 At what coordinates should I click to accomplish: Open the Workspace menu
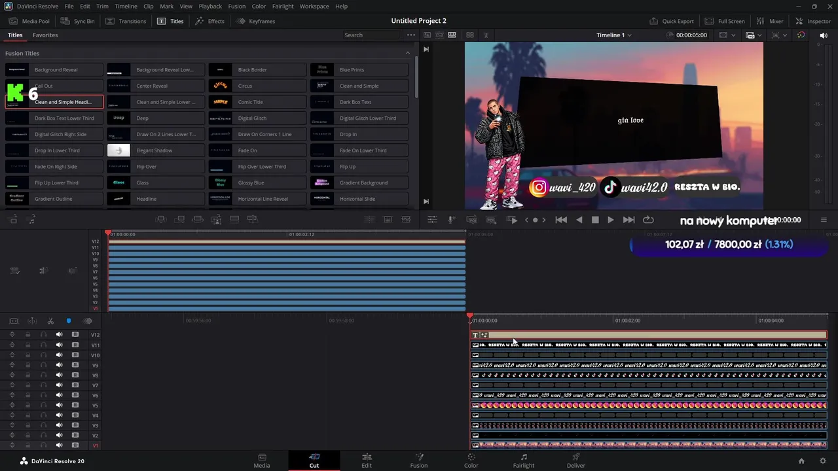point(314,6)
